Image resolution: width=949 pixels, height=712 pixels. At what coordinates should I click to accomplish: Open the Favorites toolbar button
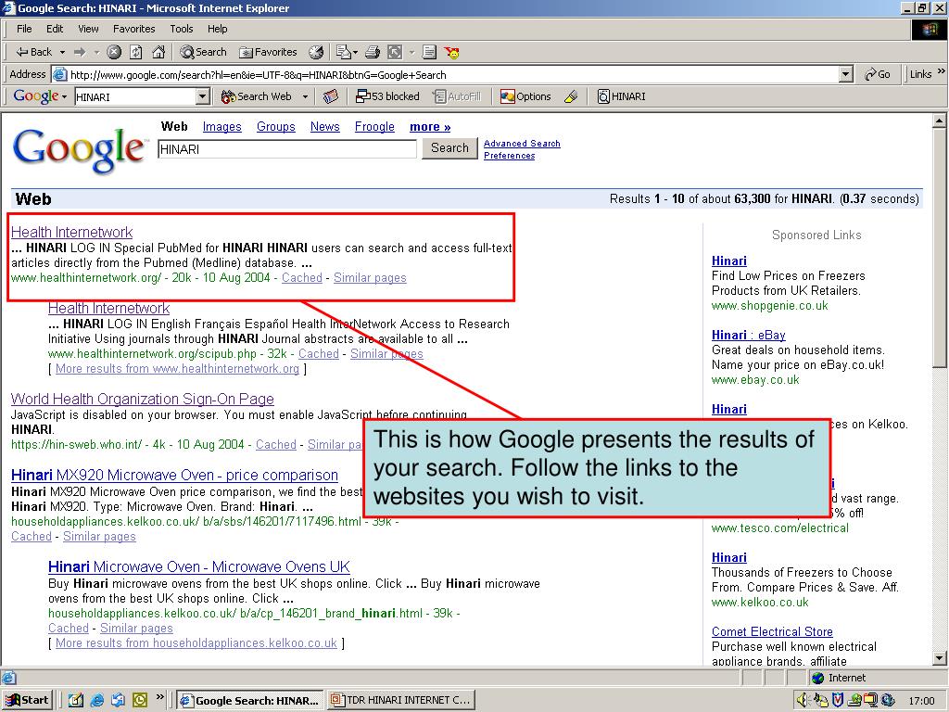[268, 52]
